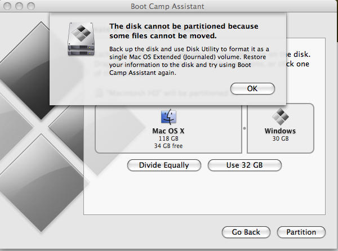Select the Mac OS X partition label
The image size is (338, 251).
click(168, 131)
